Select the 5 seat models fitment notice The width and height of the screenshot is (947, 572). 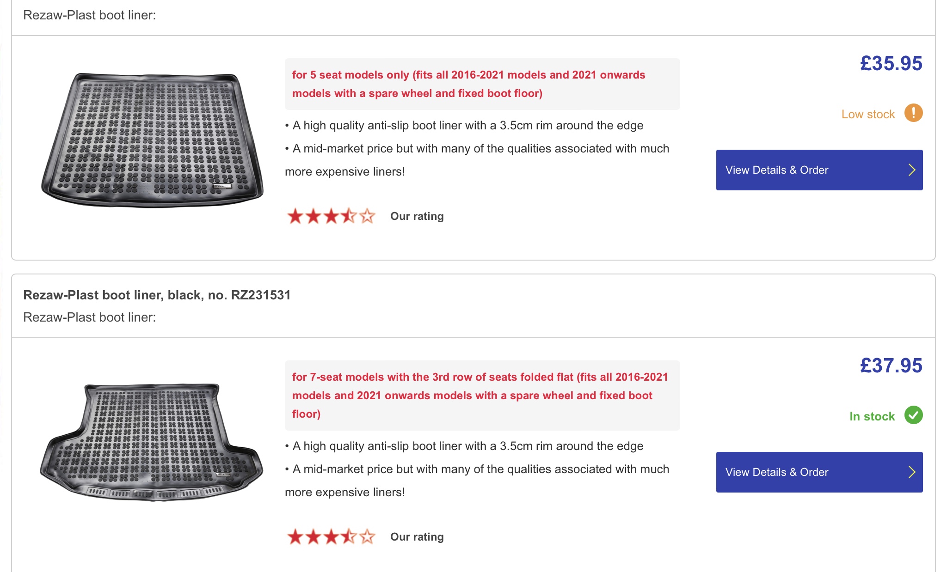(x=469, y=84)
